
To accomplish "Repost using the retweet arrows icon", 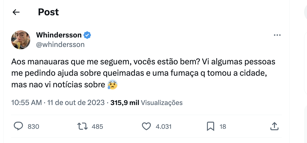I will tap(82, 127).
